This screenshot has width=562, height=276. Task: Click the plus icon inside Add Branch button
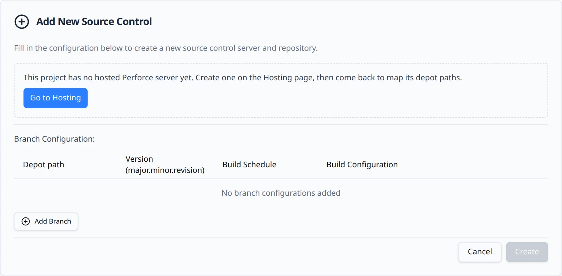tap(26, 221)
